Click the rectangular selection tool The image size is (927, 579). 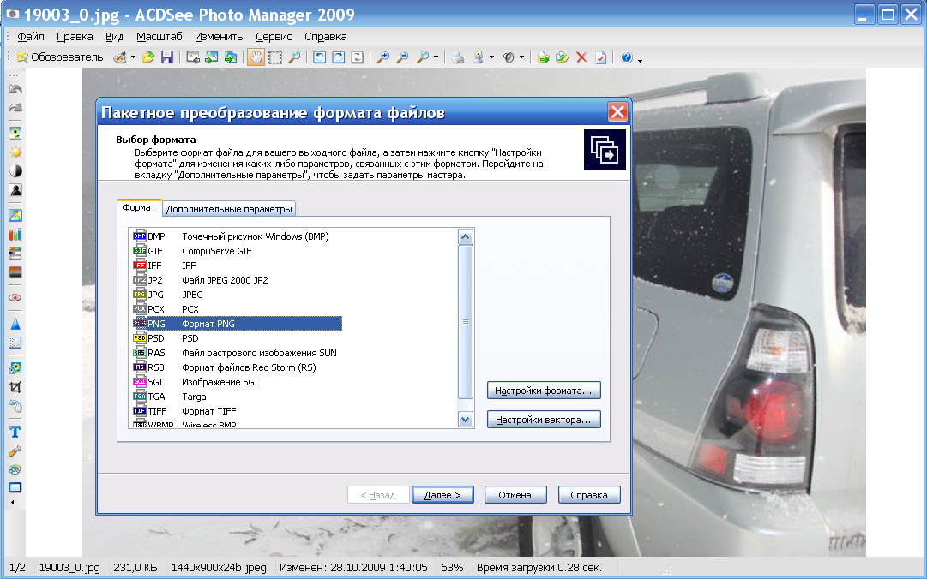coord(275,57)
